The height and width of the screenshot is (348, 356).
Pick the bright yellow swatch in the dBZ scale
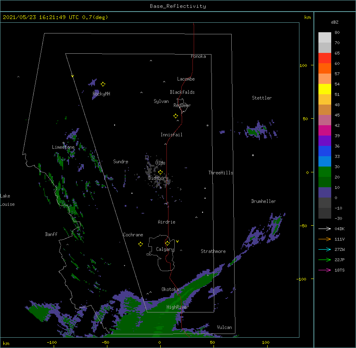tap(325, 89)
